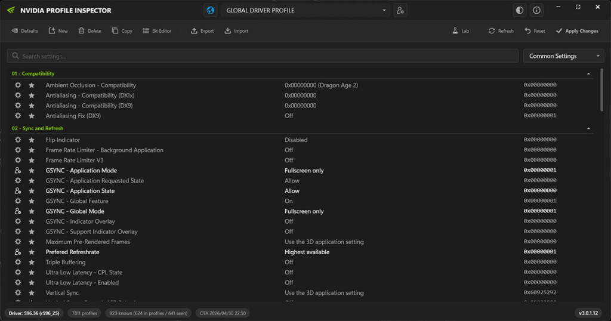Click the settings list vertical scrollbar
This screenshot has width=611, height=321.
pyautogui.click(x=601, y=90)
